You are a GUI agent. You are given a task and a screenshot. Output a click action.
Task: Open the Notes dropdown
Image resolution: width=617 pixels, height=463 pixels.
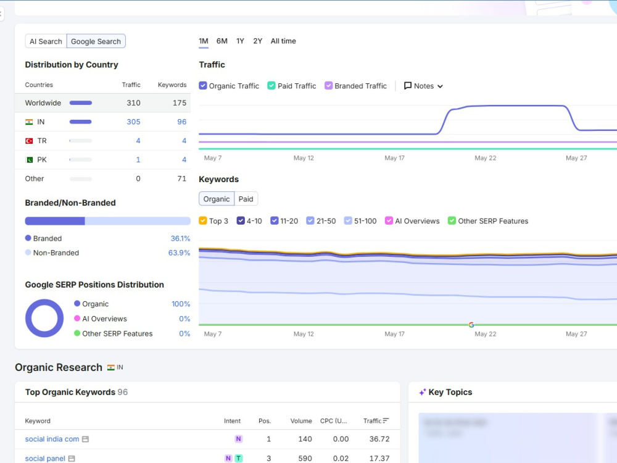[x=423, y=86]
